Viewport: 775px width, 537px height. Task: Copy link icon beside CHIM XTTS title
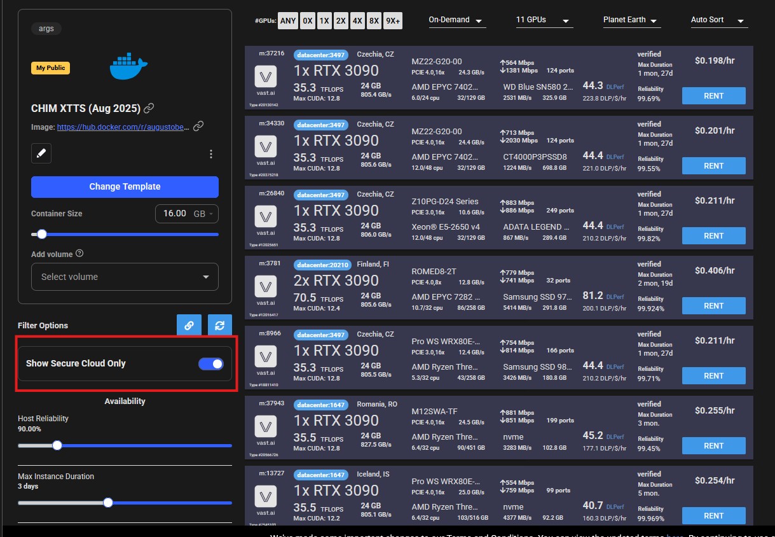pyautogui.click(x=149, y=108)
